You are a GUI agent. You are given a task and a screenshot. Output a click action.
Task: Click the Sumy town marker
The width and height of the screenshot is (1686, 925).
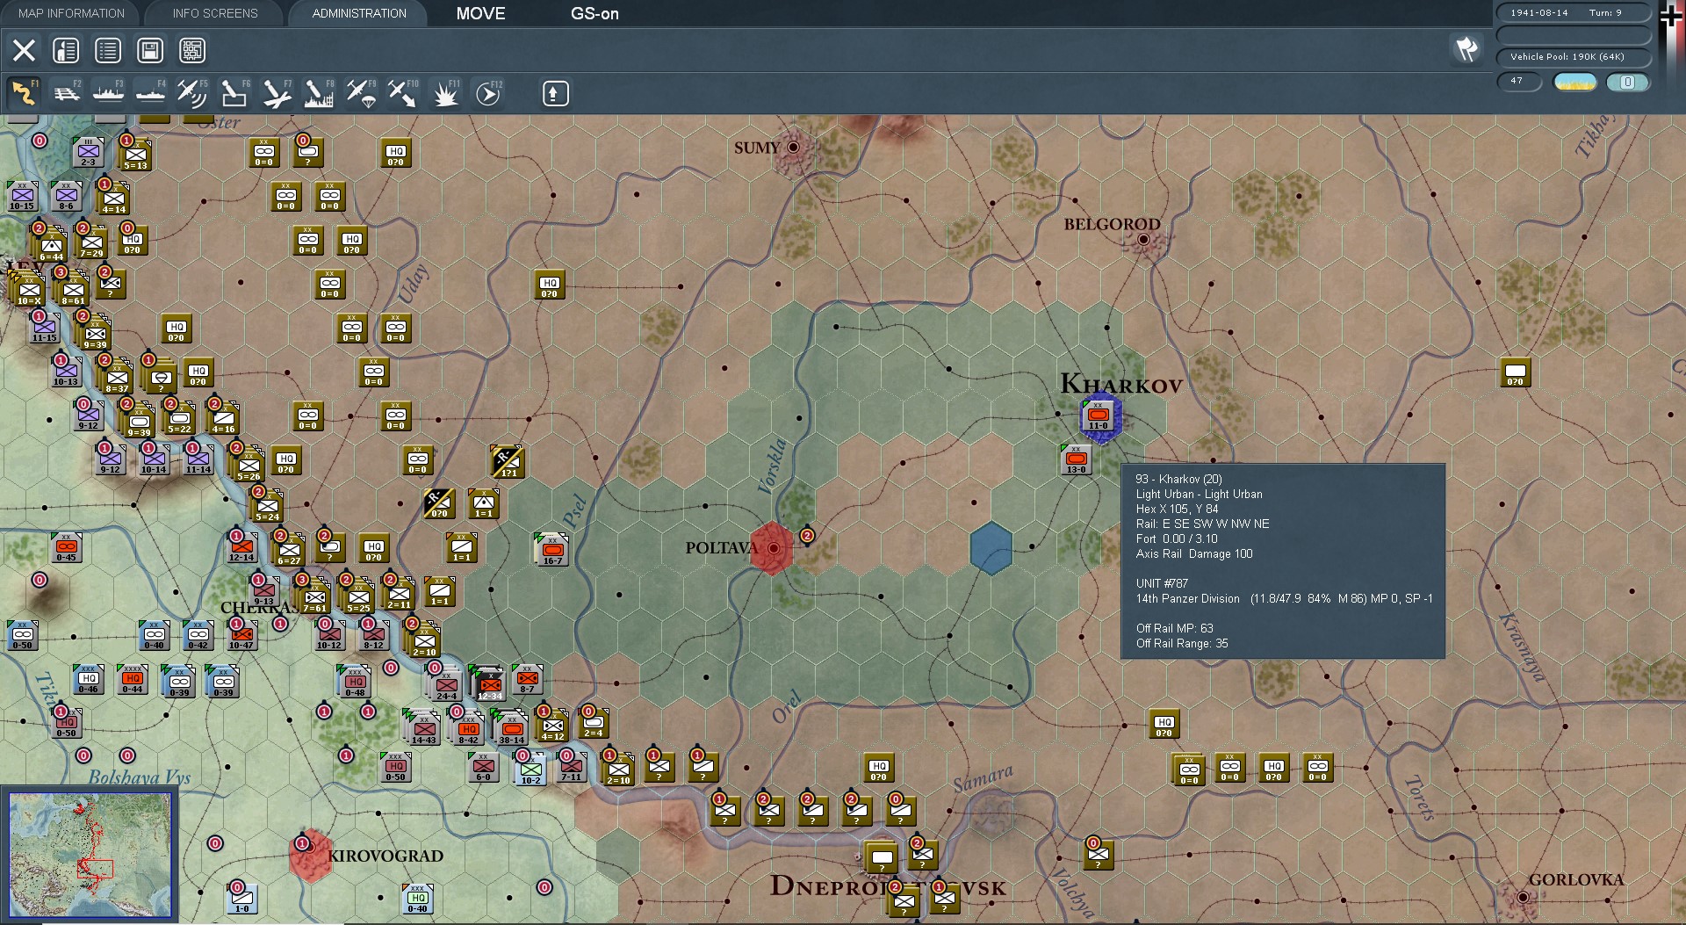coord(794,148)
